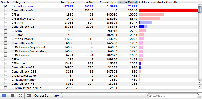Select the outline view mode icon

click(x=12, y=95)
